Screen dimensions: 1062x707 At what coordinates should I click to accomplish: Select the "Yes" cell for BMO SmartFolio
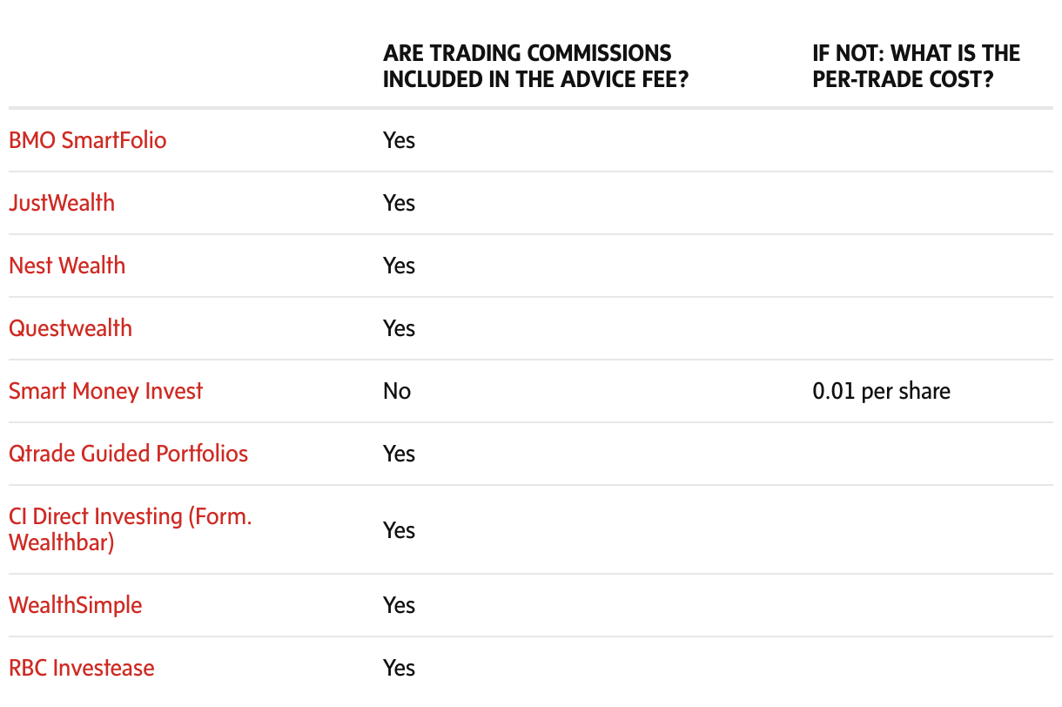399,140
